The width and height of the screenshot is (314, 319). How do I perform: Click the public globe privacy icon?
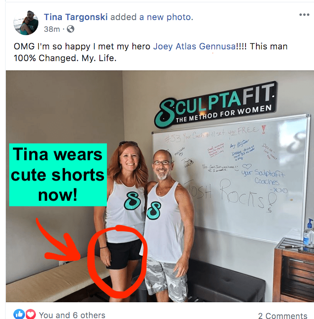(71, 29)
